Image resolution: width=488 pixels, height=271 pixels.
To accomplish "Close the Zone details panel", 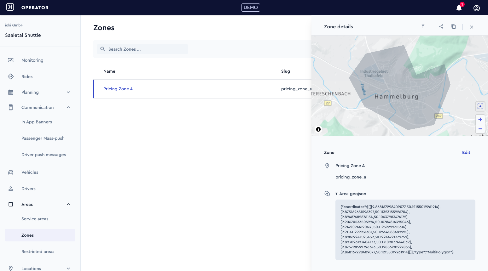I will (x=472, y=27).
